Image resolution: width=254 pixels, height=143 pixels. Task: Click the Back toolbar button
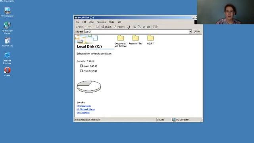tap(80, 27)
